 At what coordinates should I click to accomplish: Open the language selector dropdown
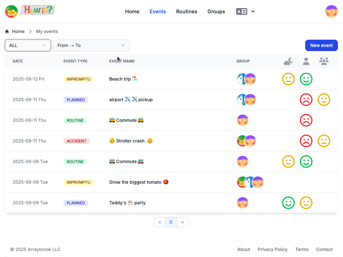coord(245,11)
